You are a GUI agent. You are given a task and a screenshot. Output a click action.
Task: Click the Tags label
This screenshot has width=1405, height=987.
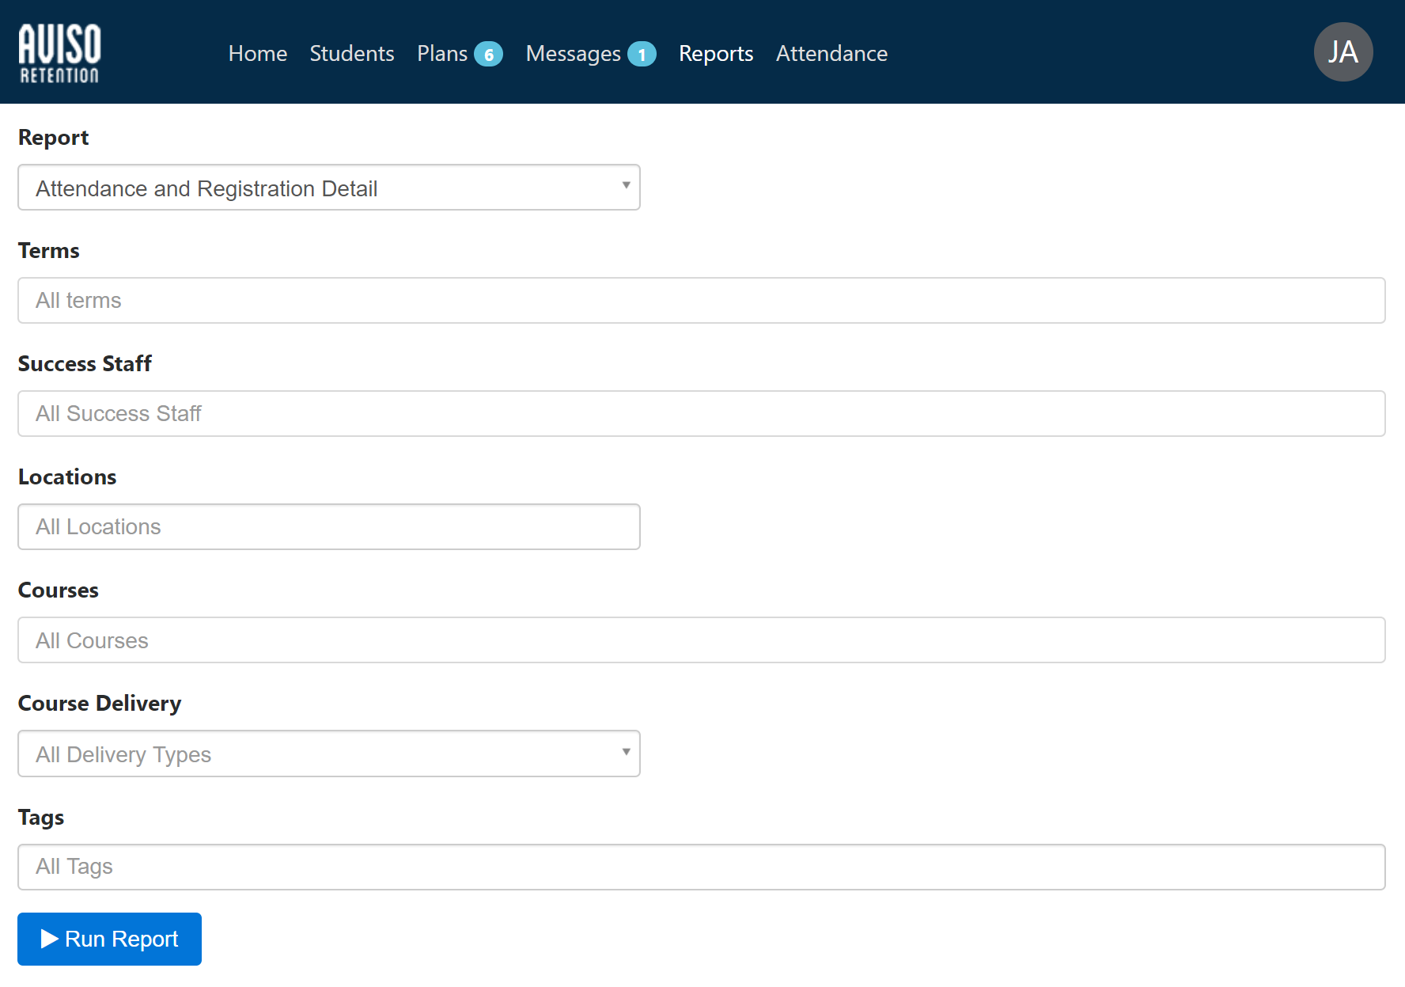click(x=41, y=818)
